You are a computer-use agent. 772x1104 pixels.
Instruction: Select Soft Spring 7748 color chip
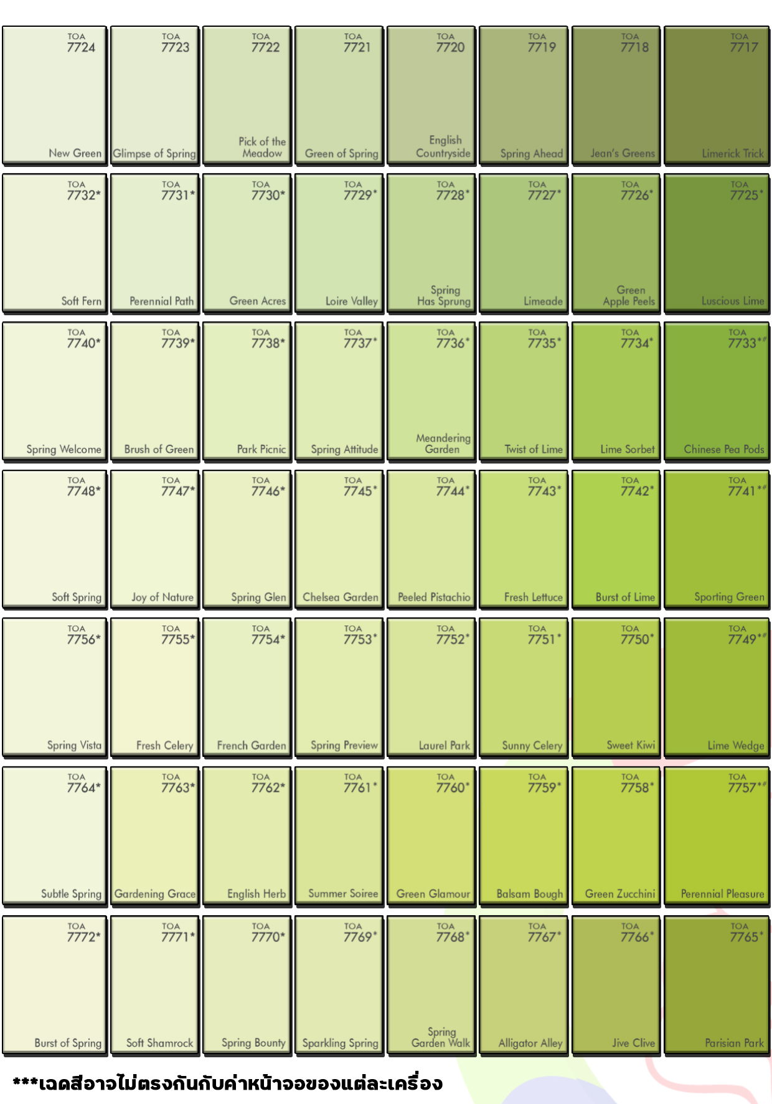(x=55, y=540)
